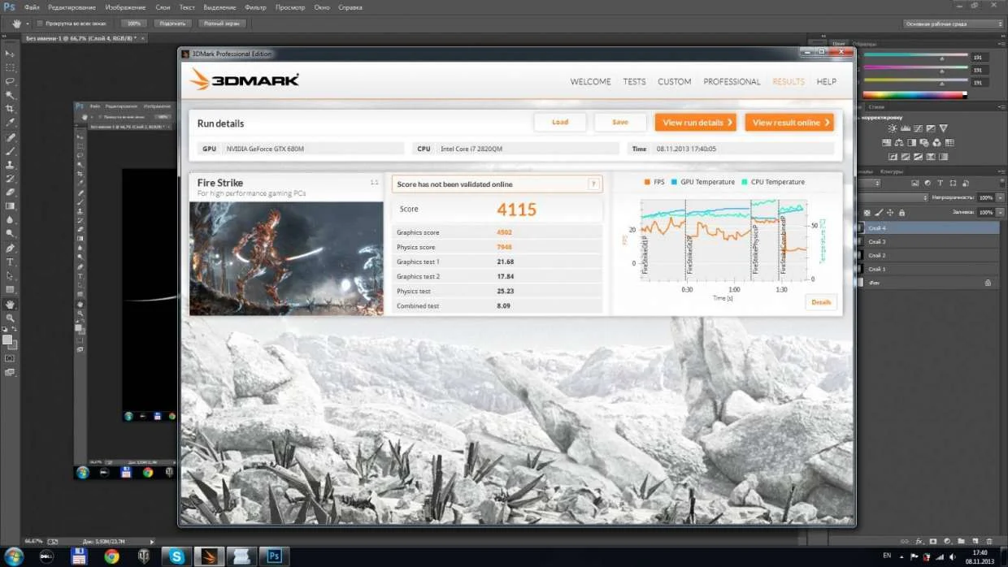The width and height of the screenshot is (1008, 567).
Task: Click the Fire Strike preview thumbnail
Action: (x=286, y=258)
